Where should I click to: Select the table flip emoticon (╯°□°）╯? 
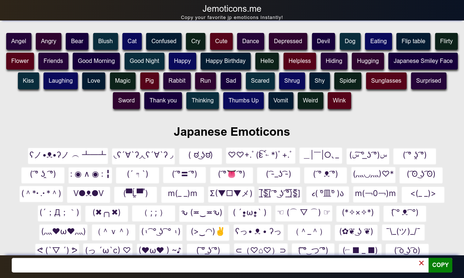coord(68,155)
